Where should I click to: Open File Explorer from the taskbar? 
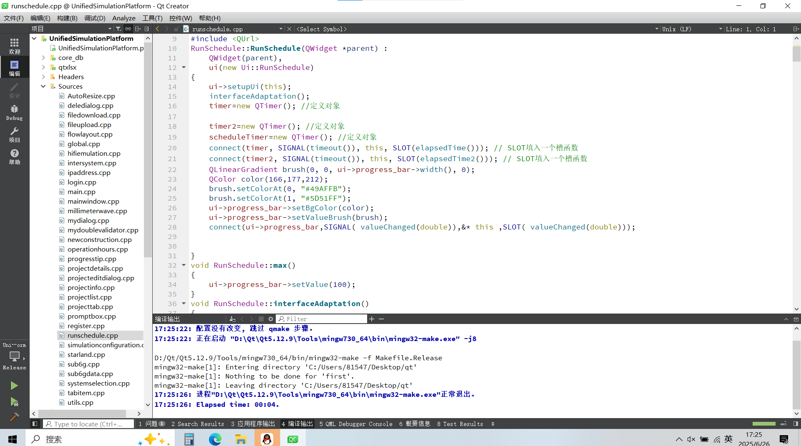tap(241, 439)
